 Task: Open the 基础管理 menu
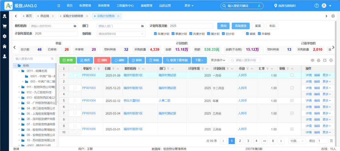click(146, 6)
